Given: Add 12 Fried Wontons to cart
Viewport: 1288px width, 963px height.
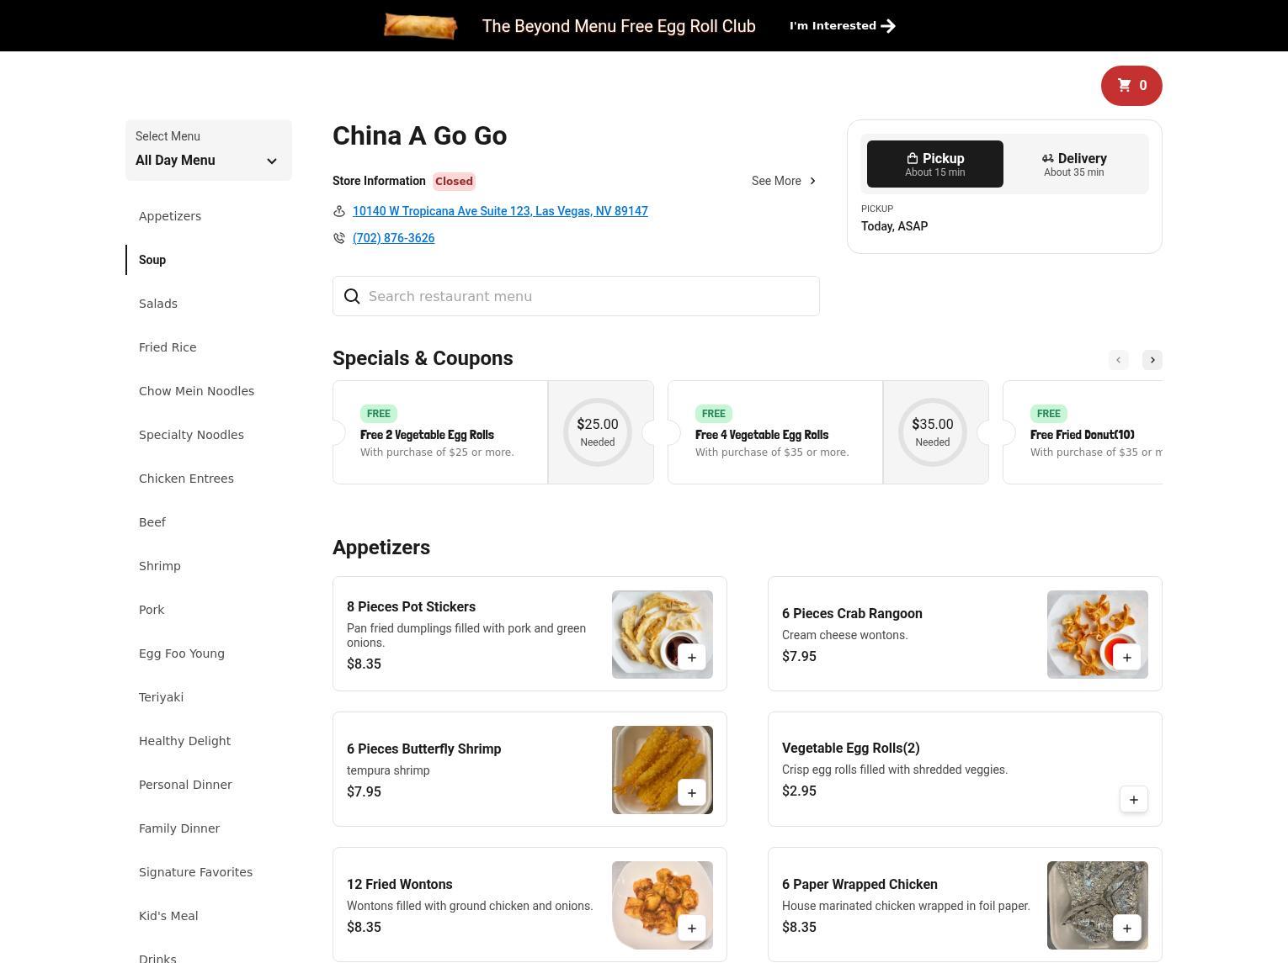Looking at the screenshot, I should (692, 929).
